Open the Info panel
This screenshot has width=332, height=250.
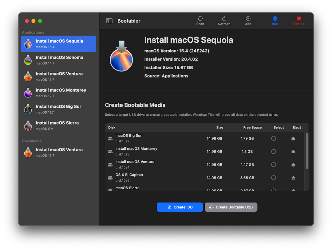[x=275, y=21]
